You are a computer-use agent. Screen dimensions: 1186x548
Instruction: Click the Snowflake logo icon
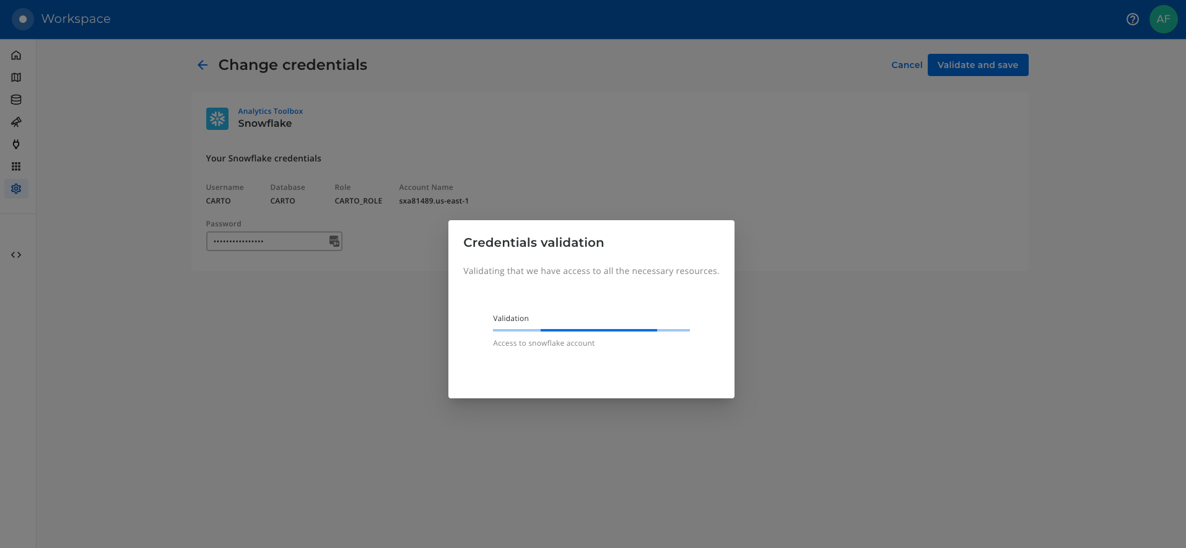point(217,118)
